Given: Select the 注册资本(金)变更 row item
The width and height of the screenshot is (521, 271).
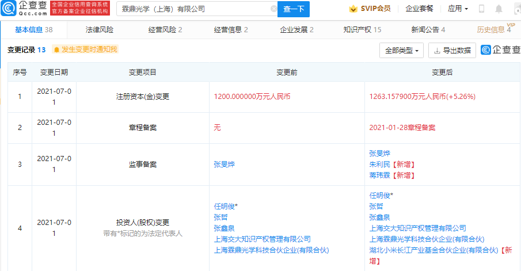Looking at the screenshot, I should tap(143, 97).
